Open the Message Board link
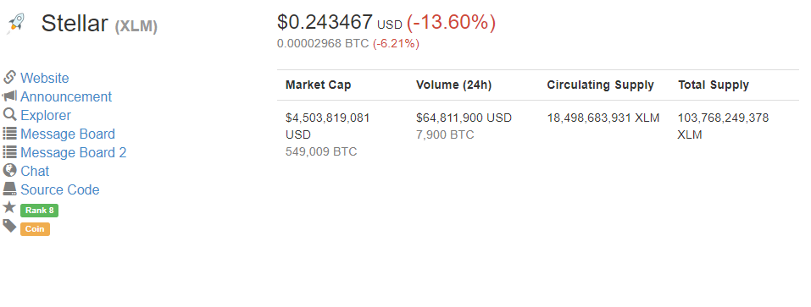 [x=68, y=134]
